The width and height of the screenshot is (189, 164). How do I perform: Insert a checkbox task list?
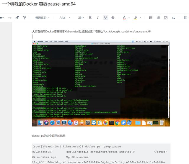click(x=166, y=18)
